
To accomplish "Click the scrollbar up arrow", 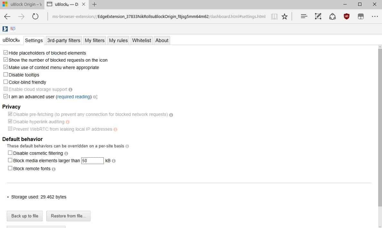I will pyautogui.click(x=380, y=47).
